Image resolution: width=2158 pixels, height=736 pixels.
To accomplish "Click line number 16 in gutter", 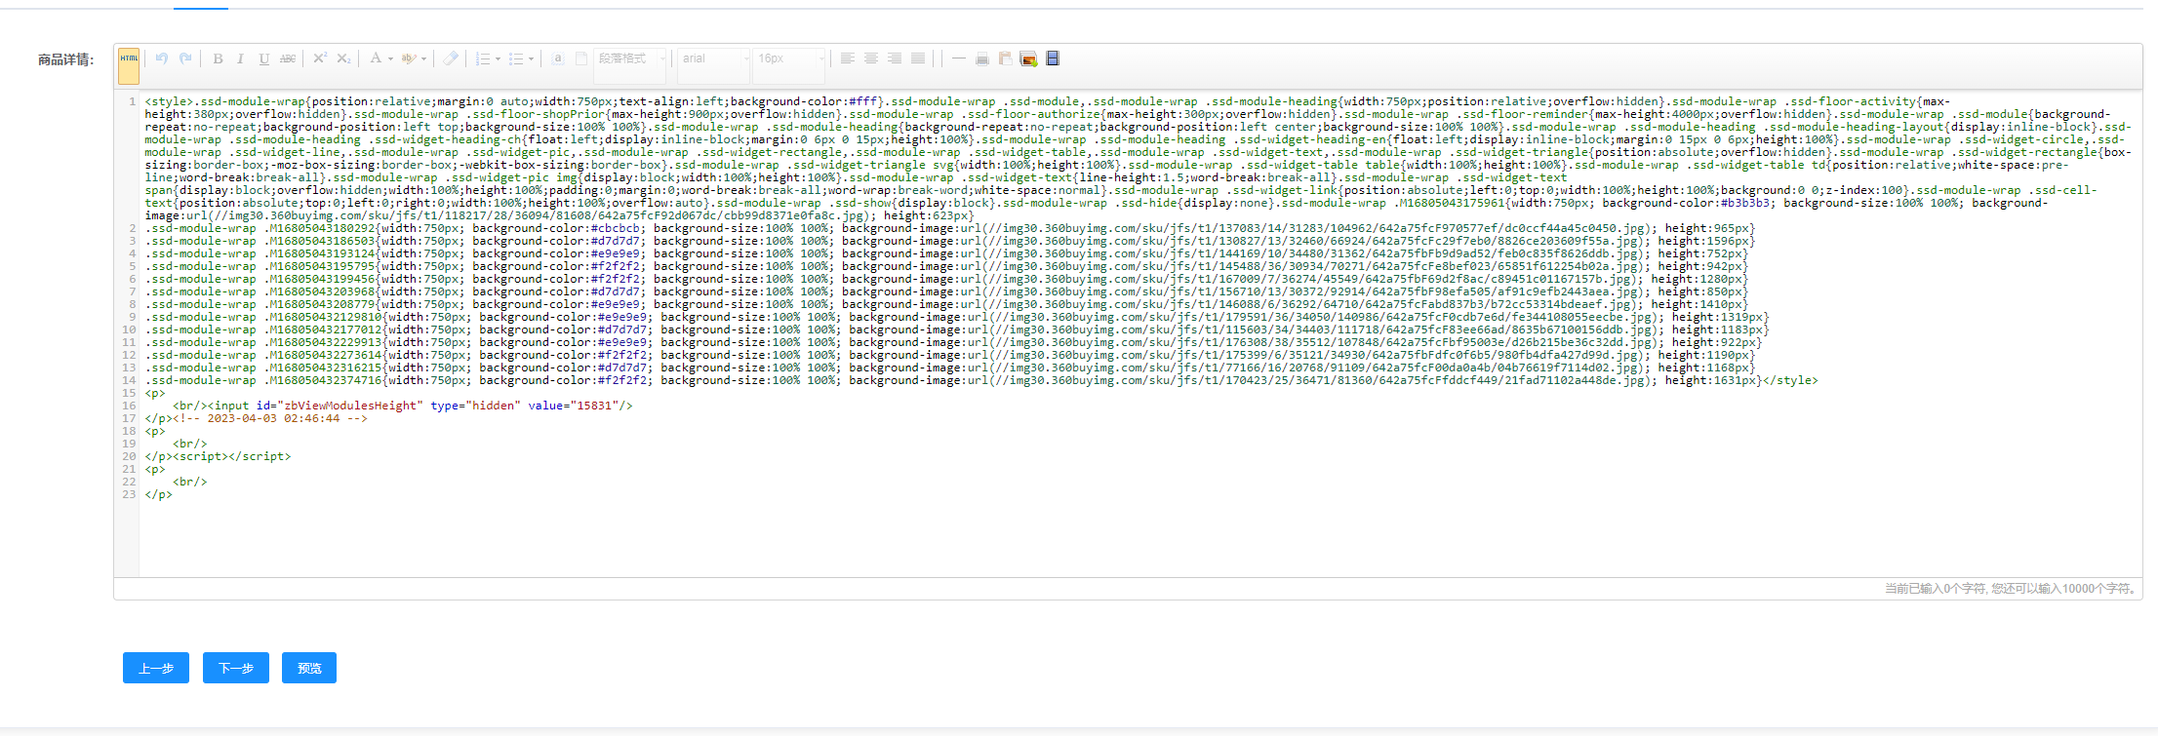I will 129,406.
